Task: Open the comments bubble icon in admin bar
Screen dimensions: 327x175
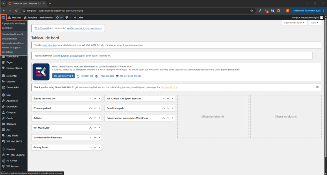Action: pyautogui.click(x=68, y=17)
